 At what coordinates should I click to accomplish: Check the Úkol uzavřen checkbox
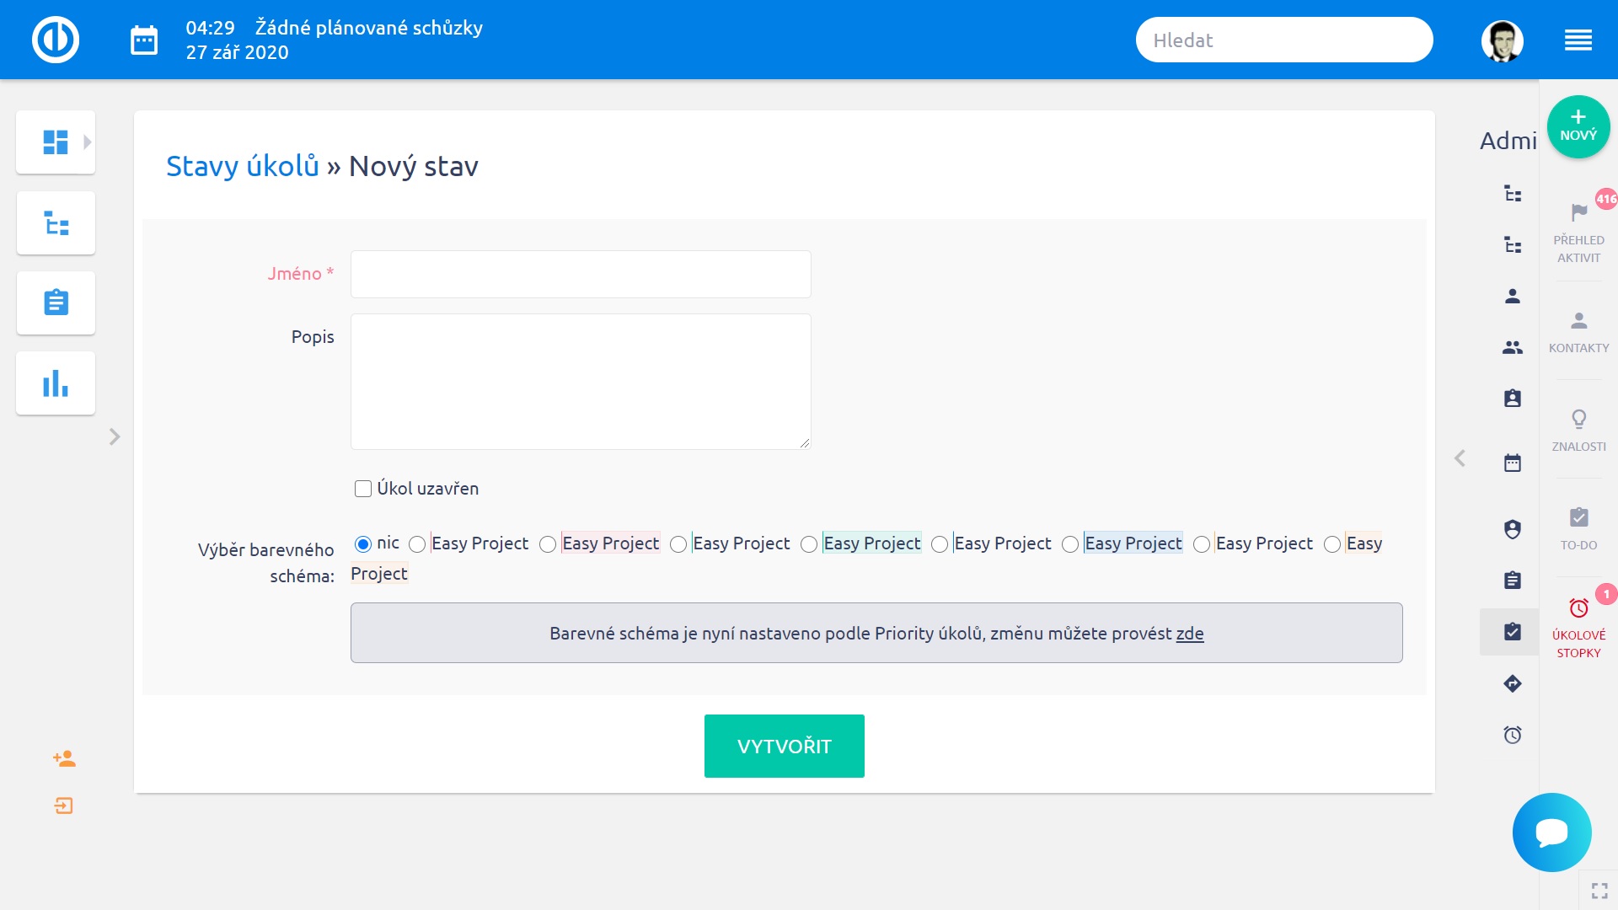click(363, 489)
